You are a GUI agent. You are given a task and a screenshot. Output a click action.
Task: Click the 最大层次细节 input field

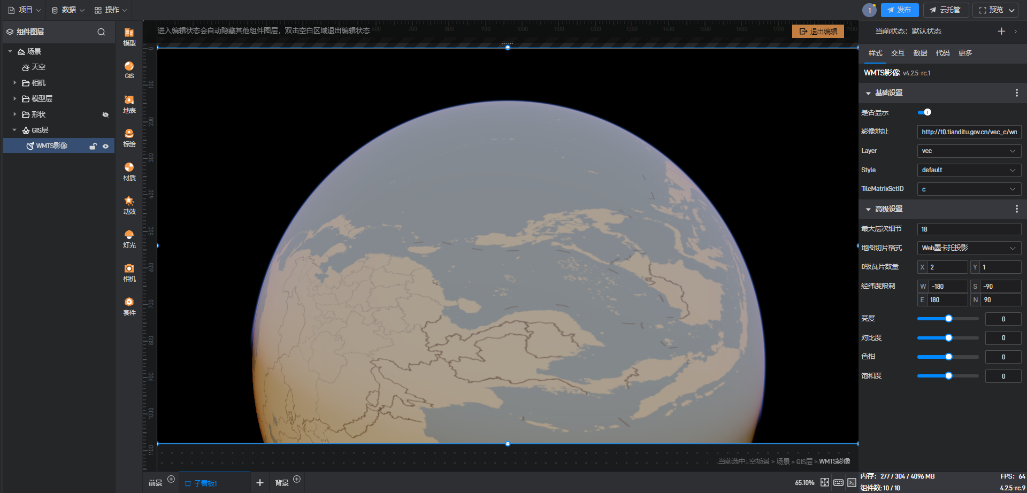tap(969, 229)
